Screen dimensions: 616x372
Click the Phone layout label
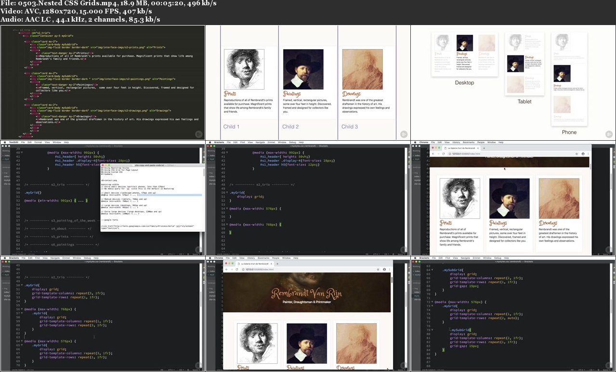569,132
